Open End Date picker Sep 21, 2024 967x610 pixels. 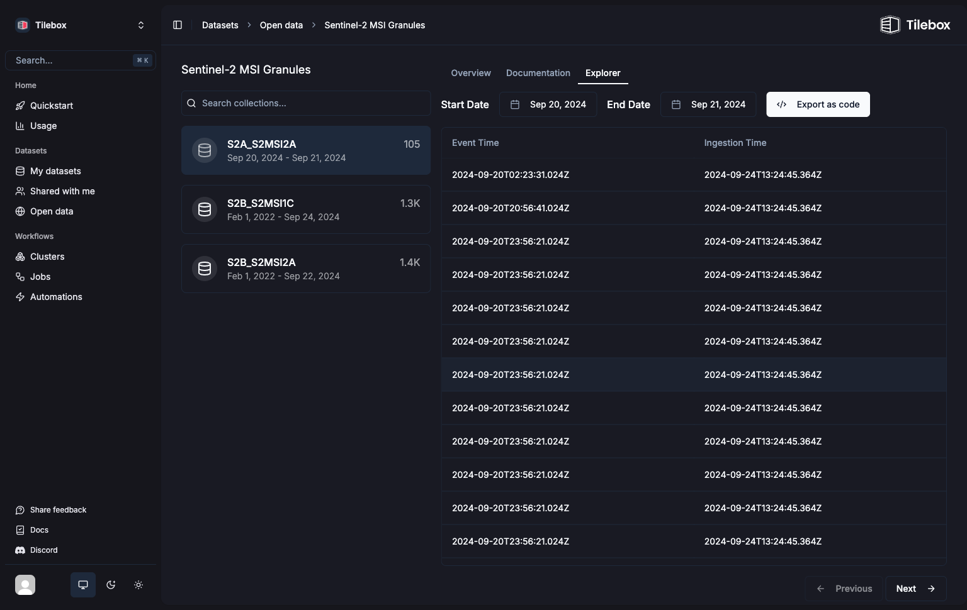coord(708,104)
